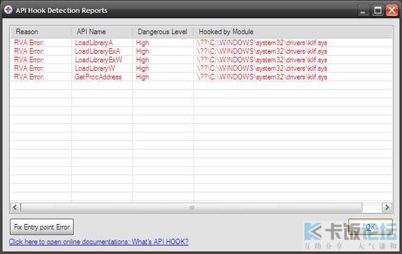Image resolution: width=402 pixels, height=254 pixels.
Task: Sort by the Reason column header
Action: pos(40,32)
